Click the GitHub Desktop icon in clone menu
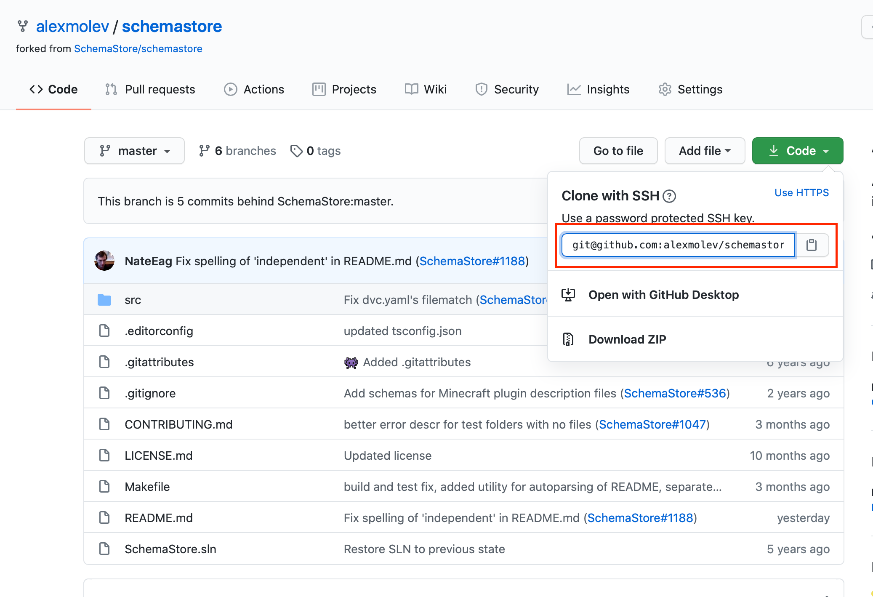The image size is (873, 597). pyautogui.click(x=568, y=295)
